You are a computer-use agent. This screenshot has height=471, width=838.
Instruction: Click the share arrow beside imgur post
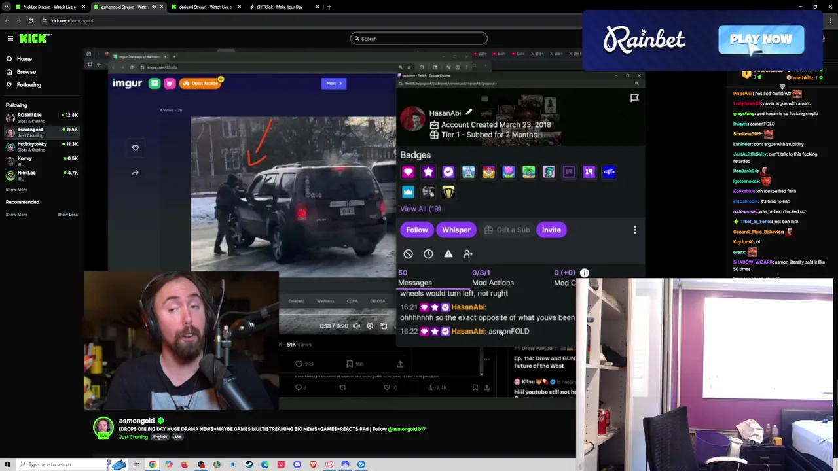[x=136, y=173]
